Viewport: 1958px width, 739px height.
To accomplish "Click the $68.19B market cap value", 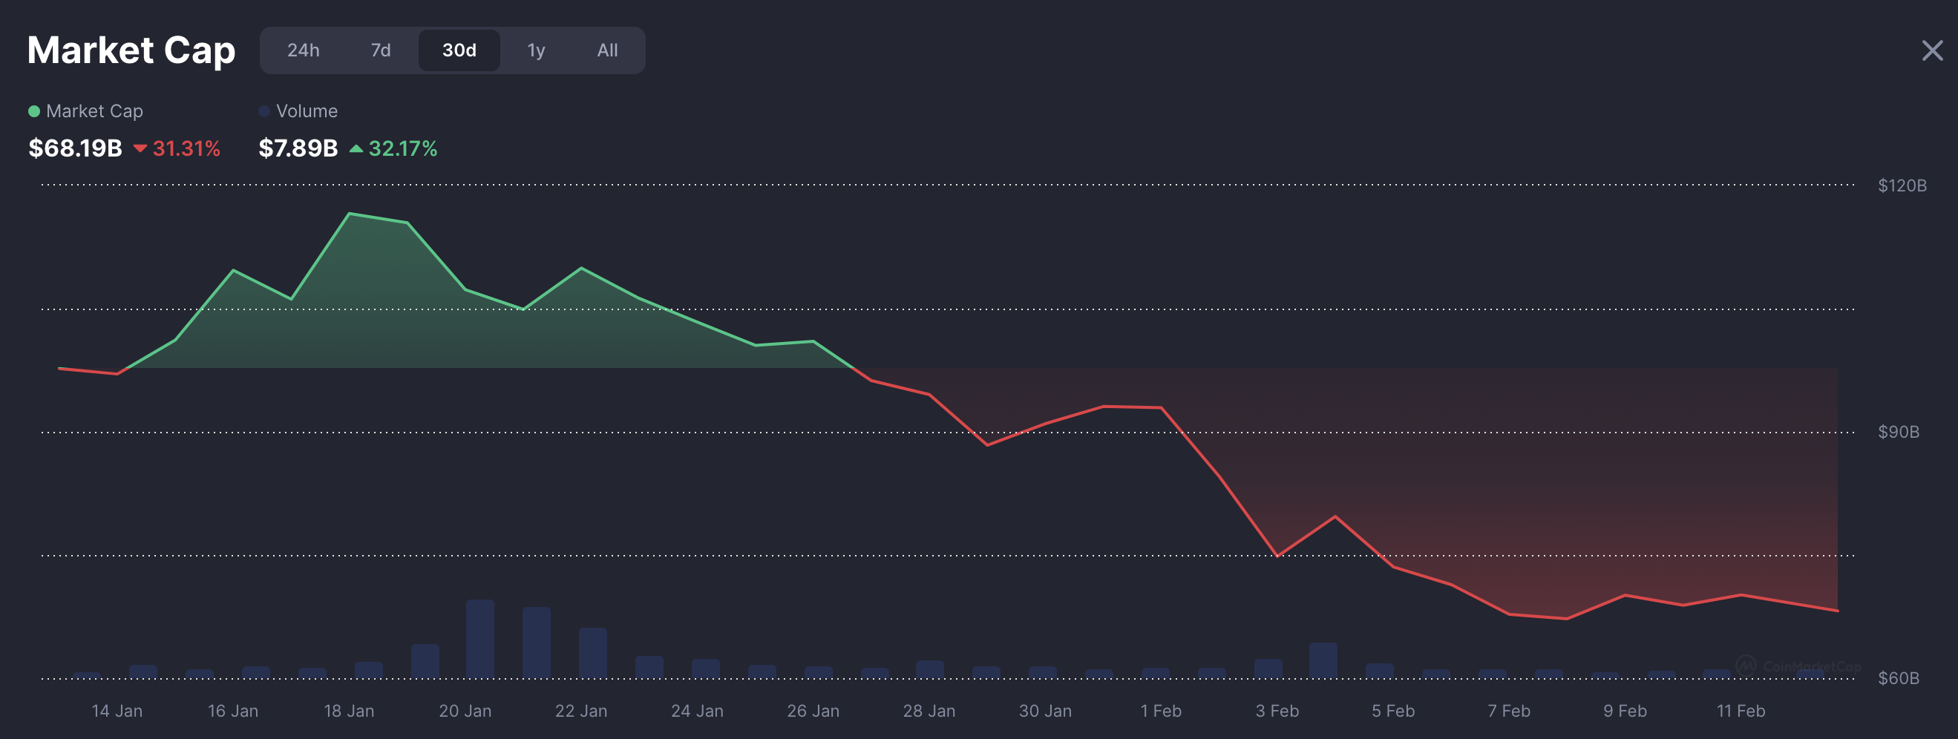I will click(x=75, y=148).
